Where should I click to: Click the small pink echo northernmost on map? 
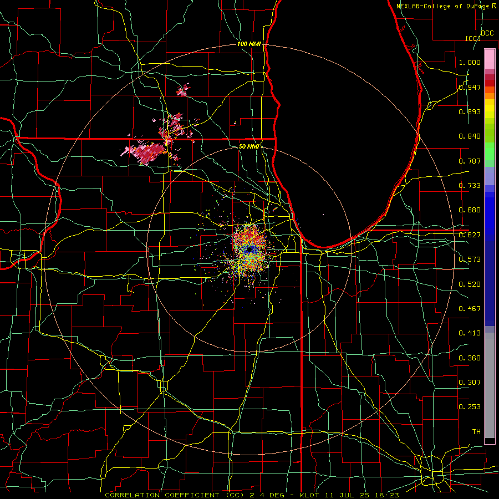(x=184, y=90)
